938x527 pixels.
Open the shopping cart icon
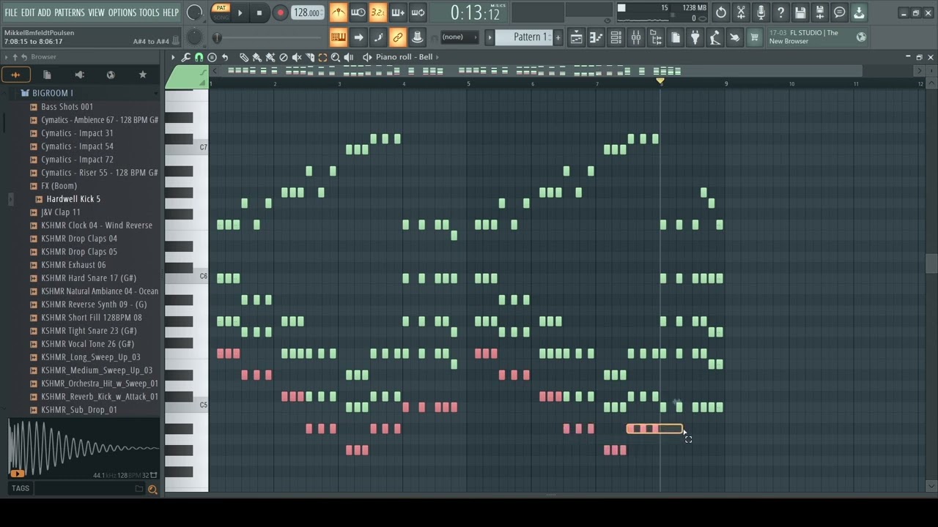pyautogui.click(x=754, y=37)
